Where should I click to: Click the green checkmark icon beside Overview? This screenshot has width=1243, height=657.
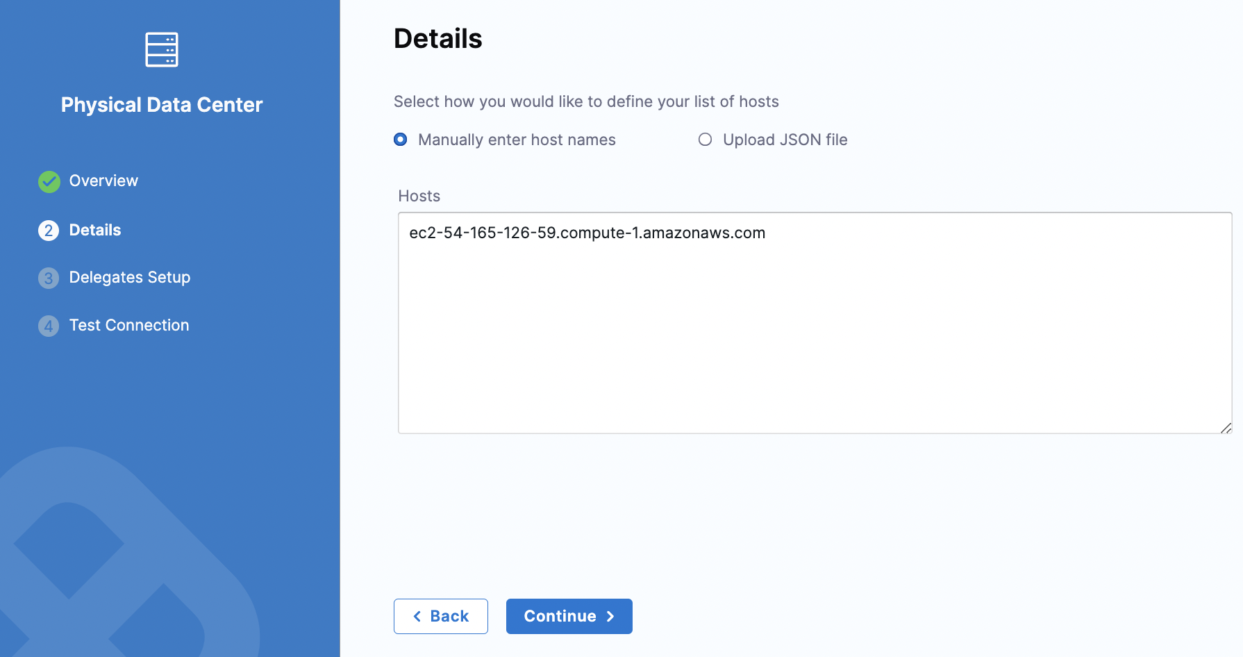[x=49, y=181]
